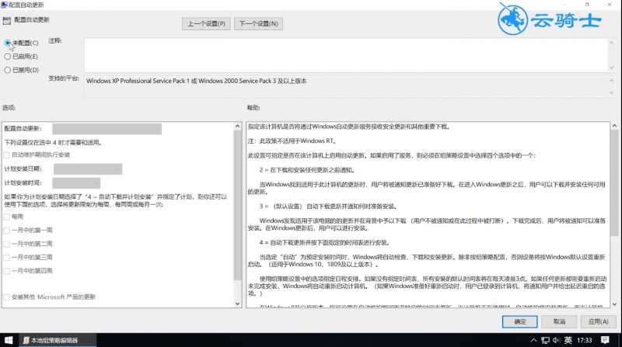Click the volume speaker tray icon
Viewport: 622px width, 347px height.
click(557, 340)
